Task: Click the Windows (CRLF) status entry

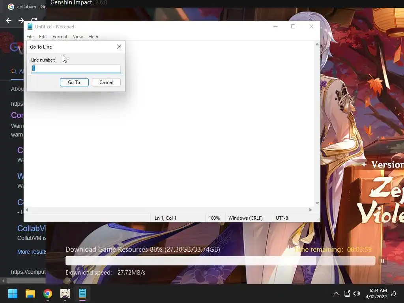Action: pyautogui.click(x=245, y=218)
